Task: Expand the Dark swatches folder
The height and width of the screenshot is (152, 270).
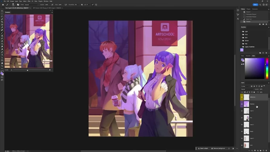Action: click(x=241, y=38)
